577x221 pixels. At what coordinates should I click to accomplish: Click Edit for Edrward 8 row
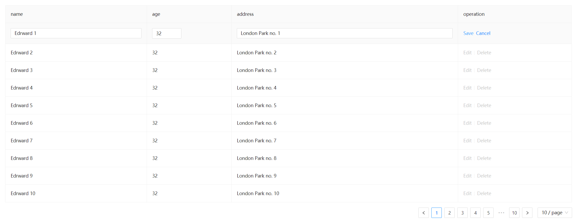tap(467, 158)
